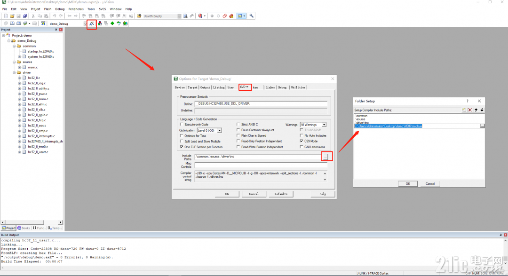Click the Navigate Backwards arrow icon

tap(69, 16)
